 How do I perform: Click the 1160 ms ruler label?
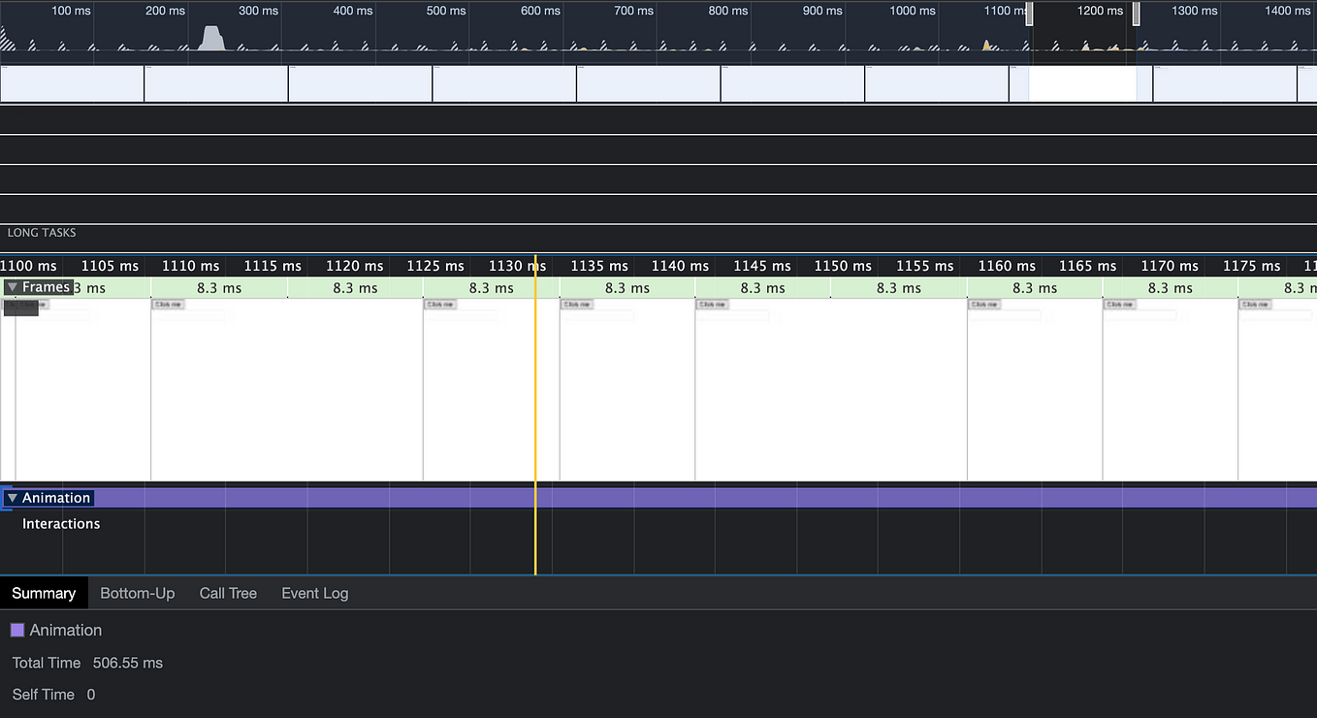point(1007,266)
